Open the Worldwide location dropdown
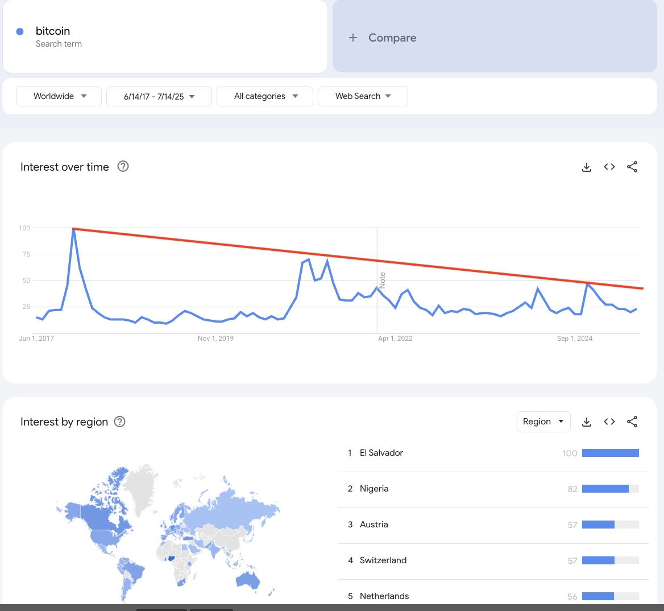Screen dimensions: 664x611 [59, 96]
